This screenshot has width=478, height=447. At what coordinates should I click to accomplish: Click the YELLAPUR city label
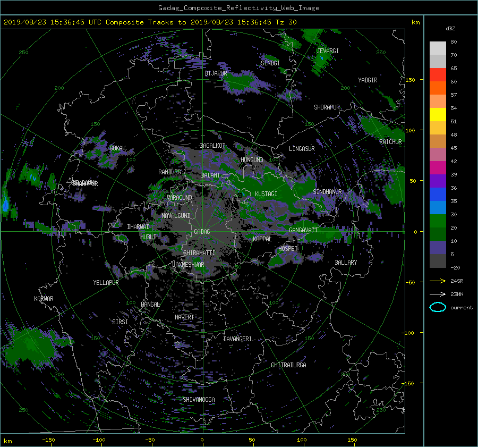click(106, 283)
